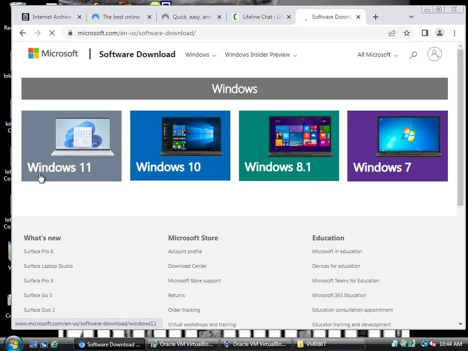The image size is (468, 351).
Task: Click the Microsoft logo
Action: 53,54
